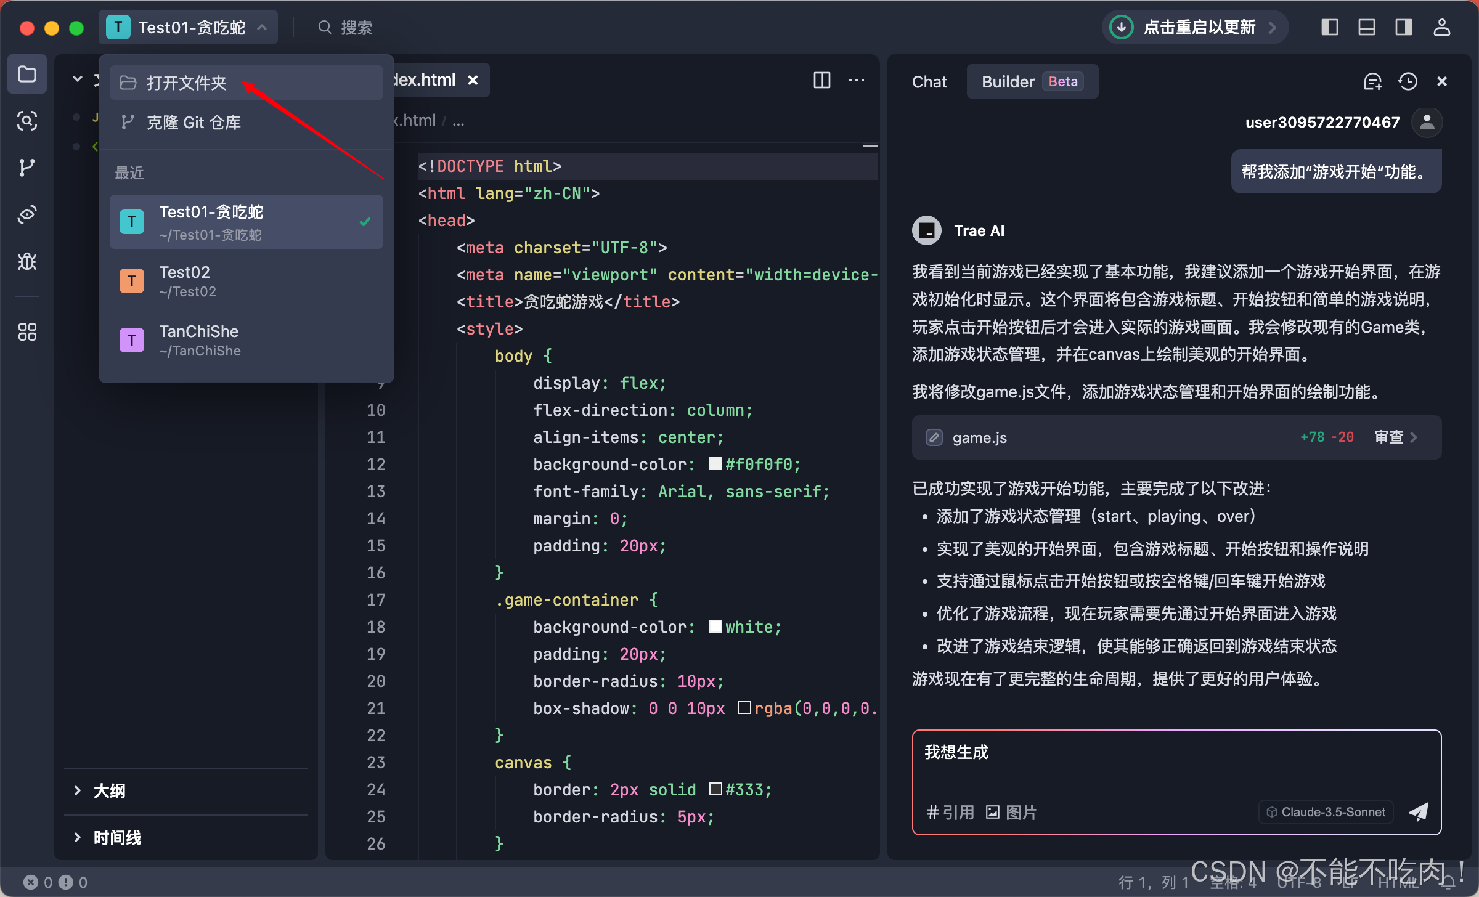Toggle the right secondary sidebar layout
Image resolution: width=1479 pixels, height=897 pixels.
[x=1404, y=27]
